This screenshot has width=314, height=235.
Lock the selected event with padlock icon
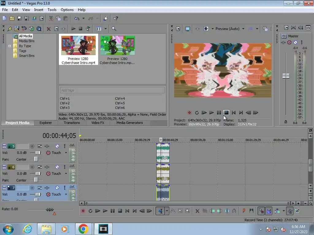point(234,211)
